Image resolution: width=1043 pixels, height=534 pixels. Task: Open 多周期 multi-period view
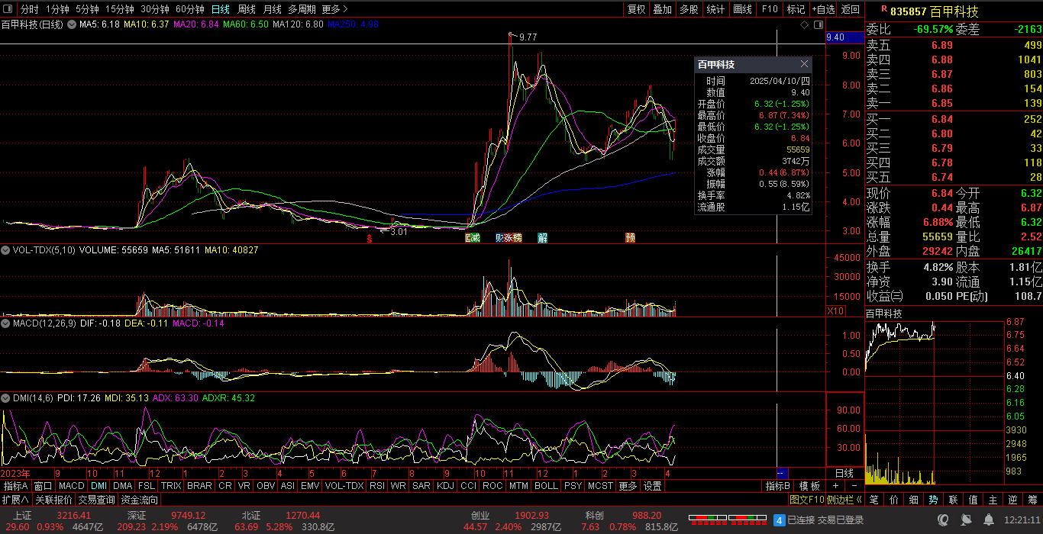[x=302, y=9]
